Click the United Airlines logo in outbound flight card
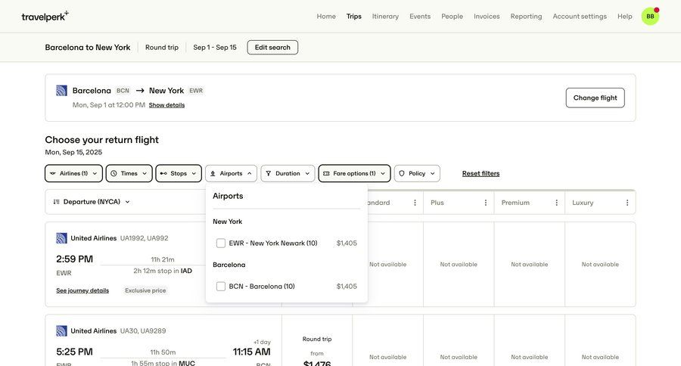This screenshot has width=681, height=366. point(62,91)
